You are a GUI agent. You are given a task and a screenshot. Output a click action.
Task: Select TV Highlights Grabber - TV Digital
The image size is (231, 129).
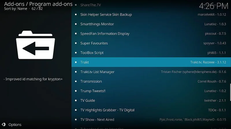tap(151, 110)
